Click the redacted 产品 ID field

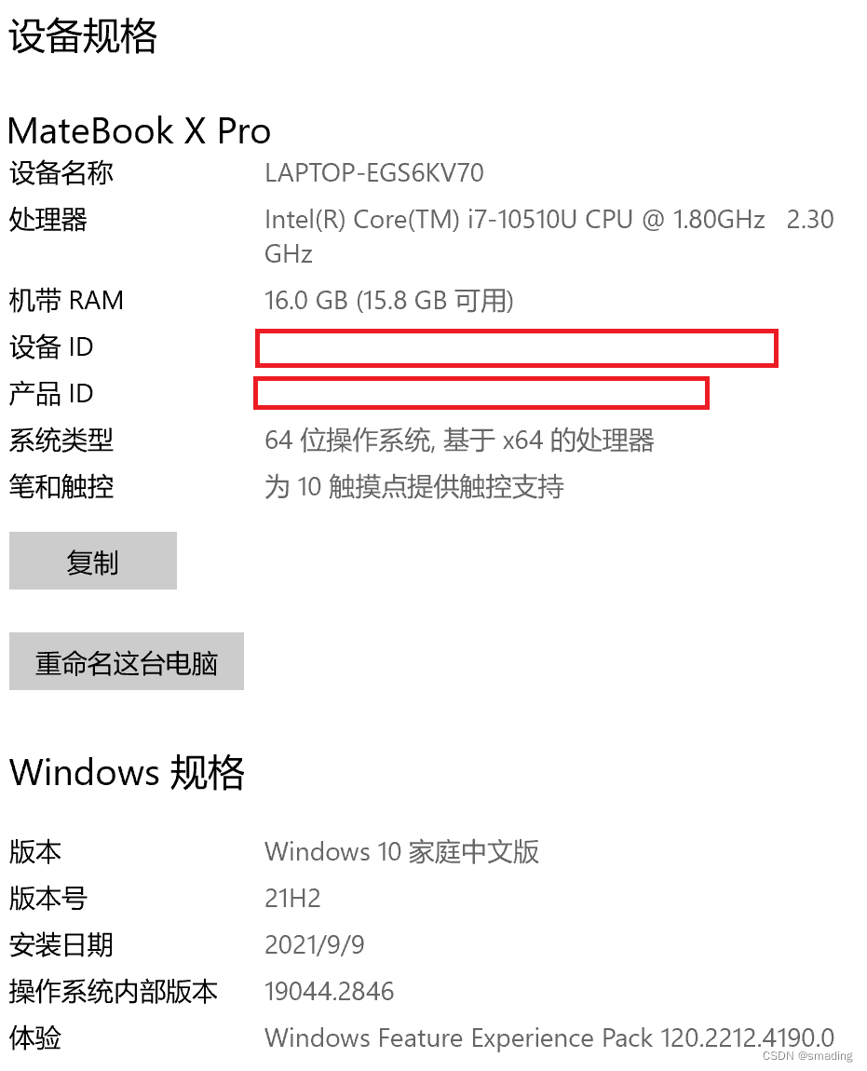coord(481,393)
